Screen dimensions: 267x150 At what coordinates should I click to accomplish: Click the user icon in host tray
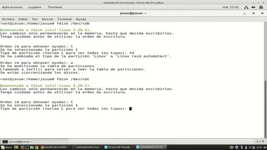pyautogui.click(x=246, y=147)
